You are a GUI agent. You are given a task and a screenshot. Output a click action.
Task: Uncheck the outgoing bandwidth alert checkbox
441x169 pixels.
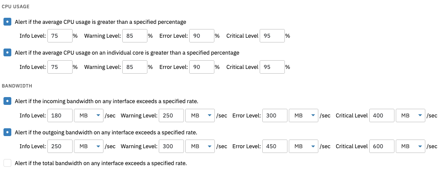pos(7,132)
